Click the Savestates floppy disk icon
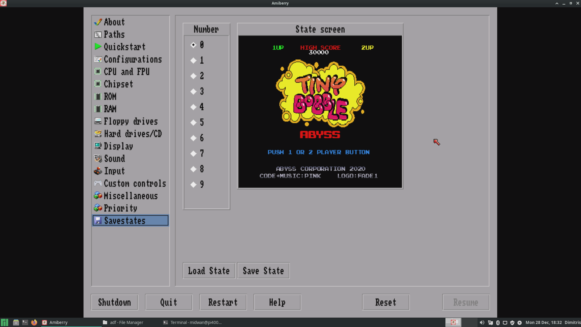This screenshot has width=581, height=327. [x=98, y=220]
